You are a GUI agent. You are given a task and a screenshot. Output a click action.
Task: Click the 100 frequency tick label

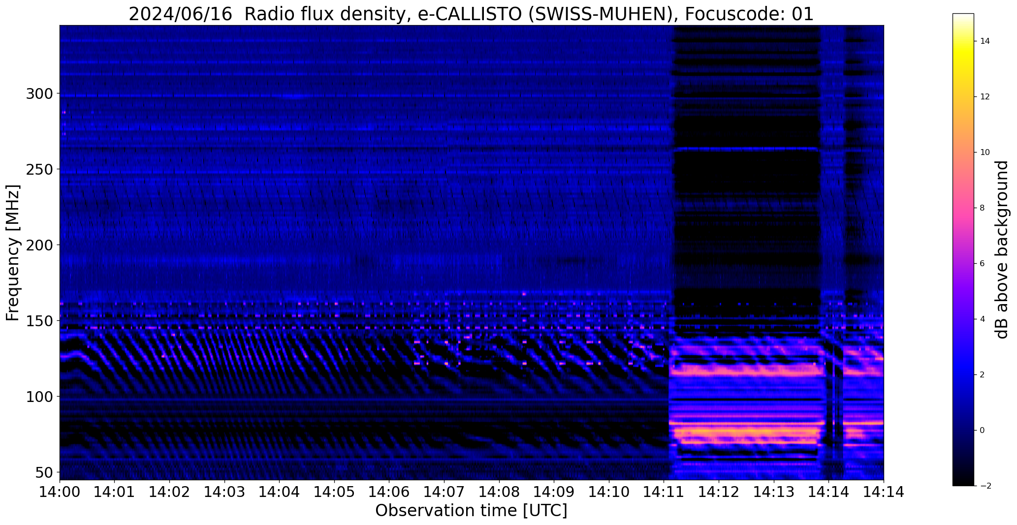(38, 397)
